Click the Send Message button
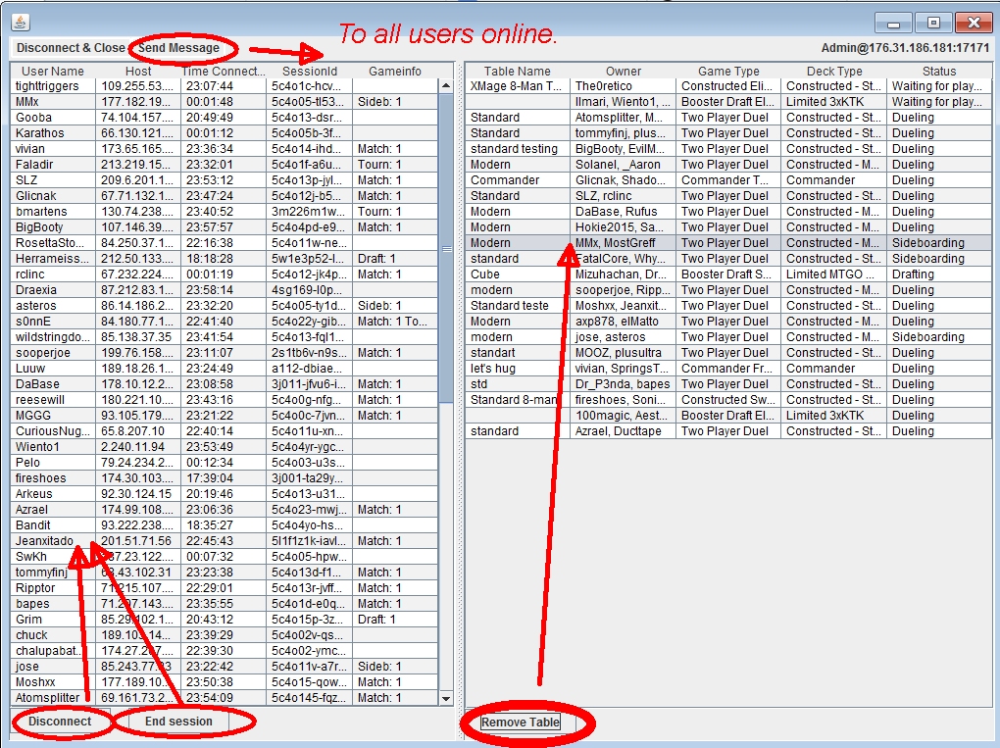Viewport: 1000px width, 748px height. point(178,48)
